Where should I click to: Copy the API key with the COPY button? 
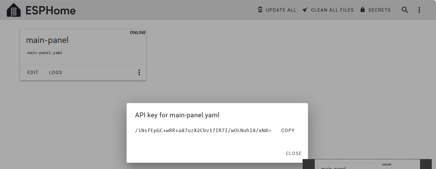coord(288,131)
